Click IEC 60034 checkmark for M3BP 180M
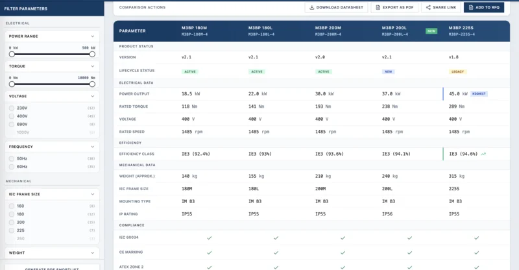 coord(209,238)
